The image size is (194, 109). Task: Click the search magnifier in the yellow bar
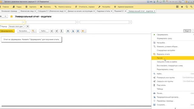[x=191, y=7]
